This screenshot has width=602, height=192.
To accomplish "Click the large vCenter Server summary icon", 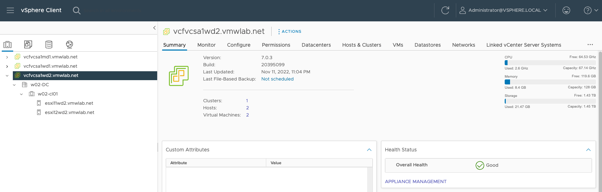I will point(179,76).
